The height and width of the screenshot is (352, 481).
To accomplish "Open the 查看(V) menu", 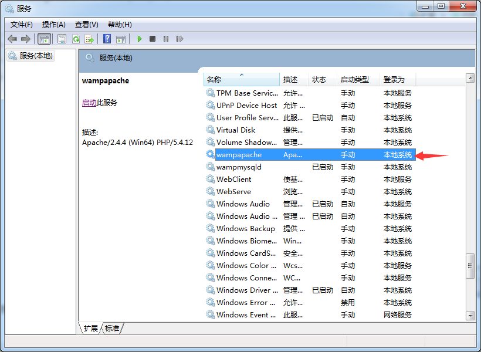I will [x=86, y=24].
